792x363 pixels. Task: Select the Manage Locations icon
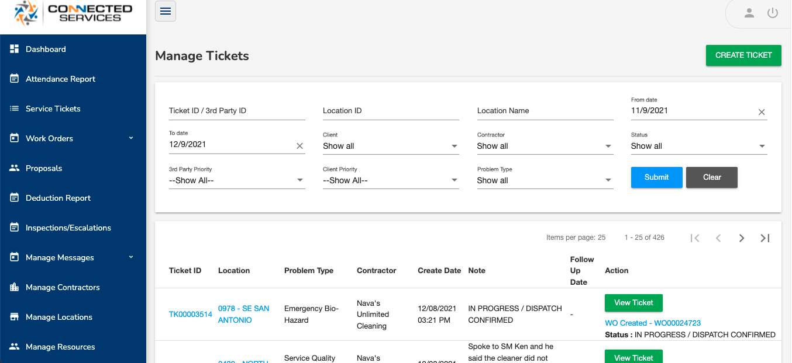14,317
